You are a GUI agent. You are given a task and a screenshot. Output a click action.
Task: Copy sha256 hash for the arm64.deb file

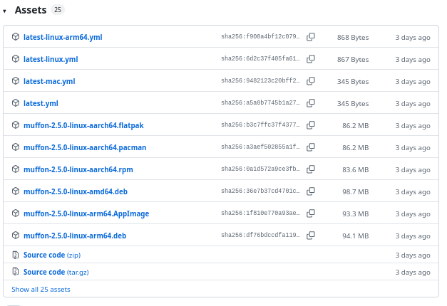(x=310, y=236)
